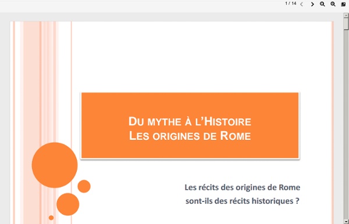
Task: Select the line 'Les origines de Rome'
Action: 190,136
